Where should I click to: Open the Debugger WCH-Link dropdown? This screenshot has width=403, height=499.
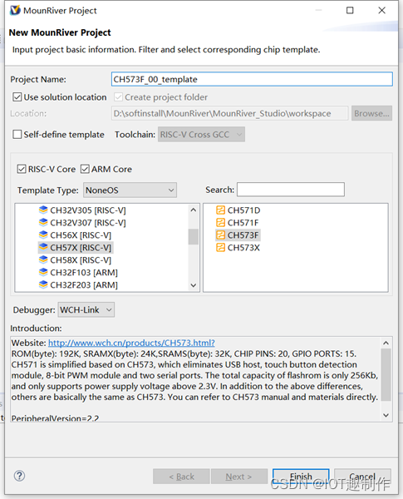pyautogui.click(x=86, y=309)
